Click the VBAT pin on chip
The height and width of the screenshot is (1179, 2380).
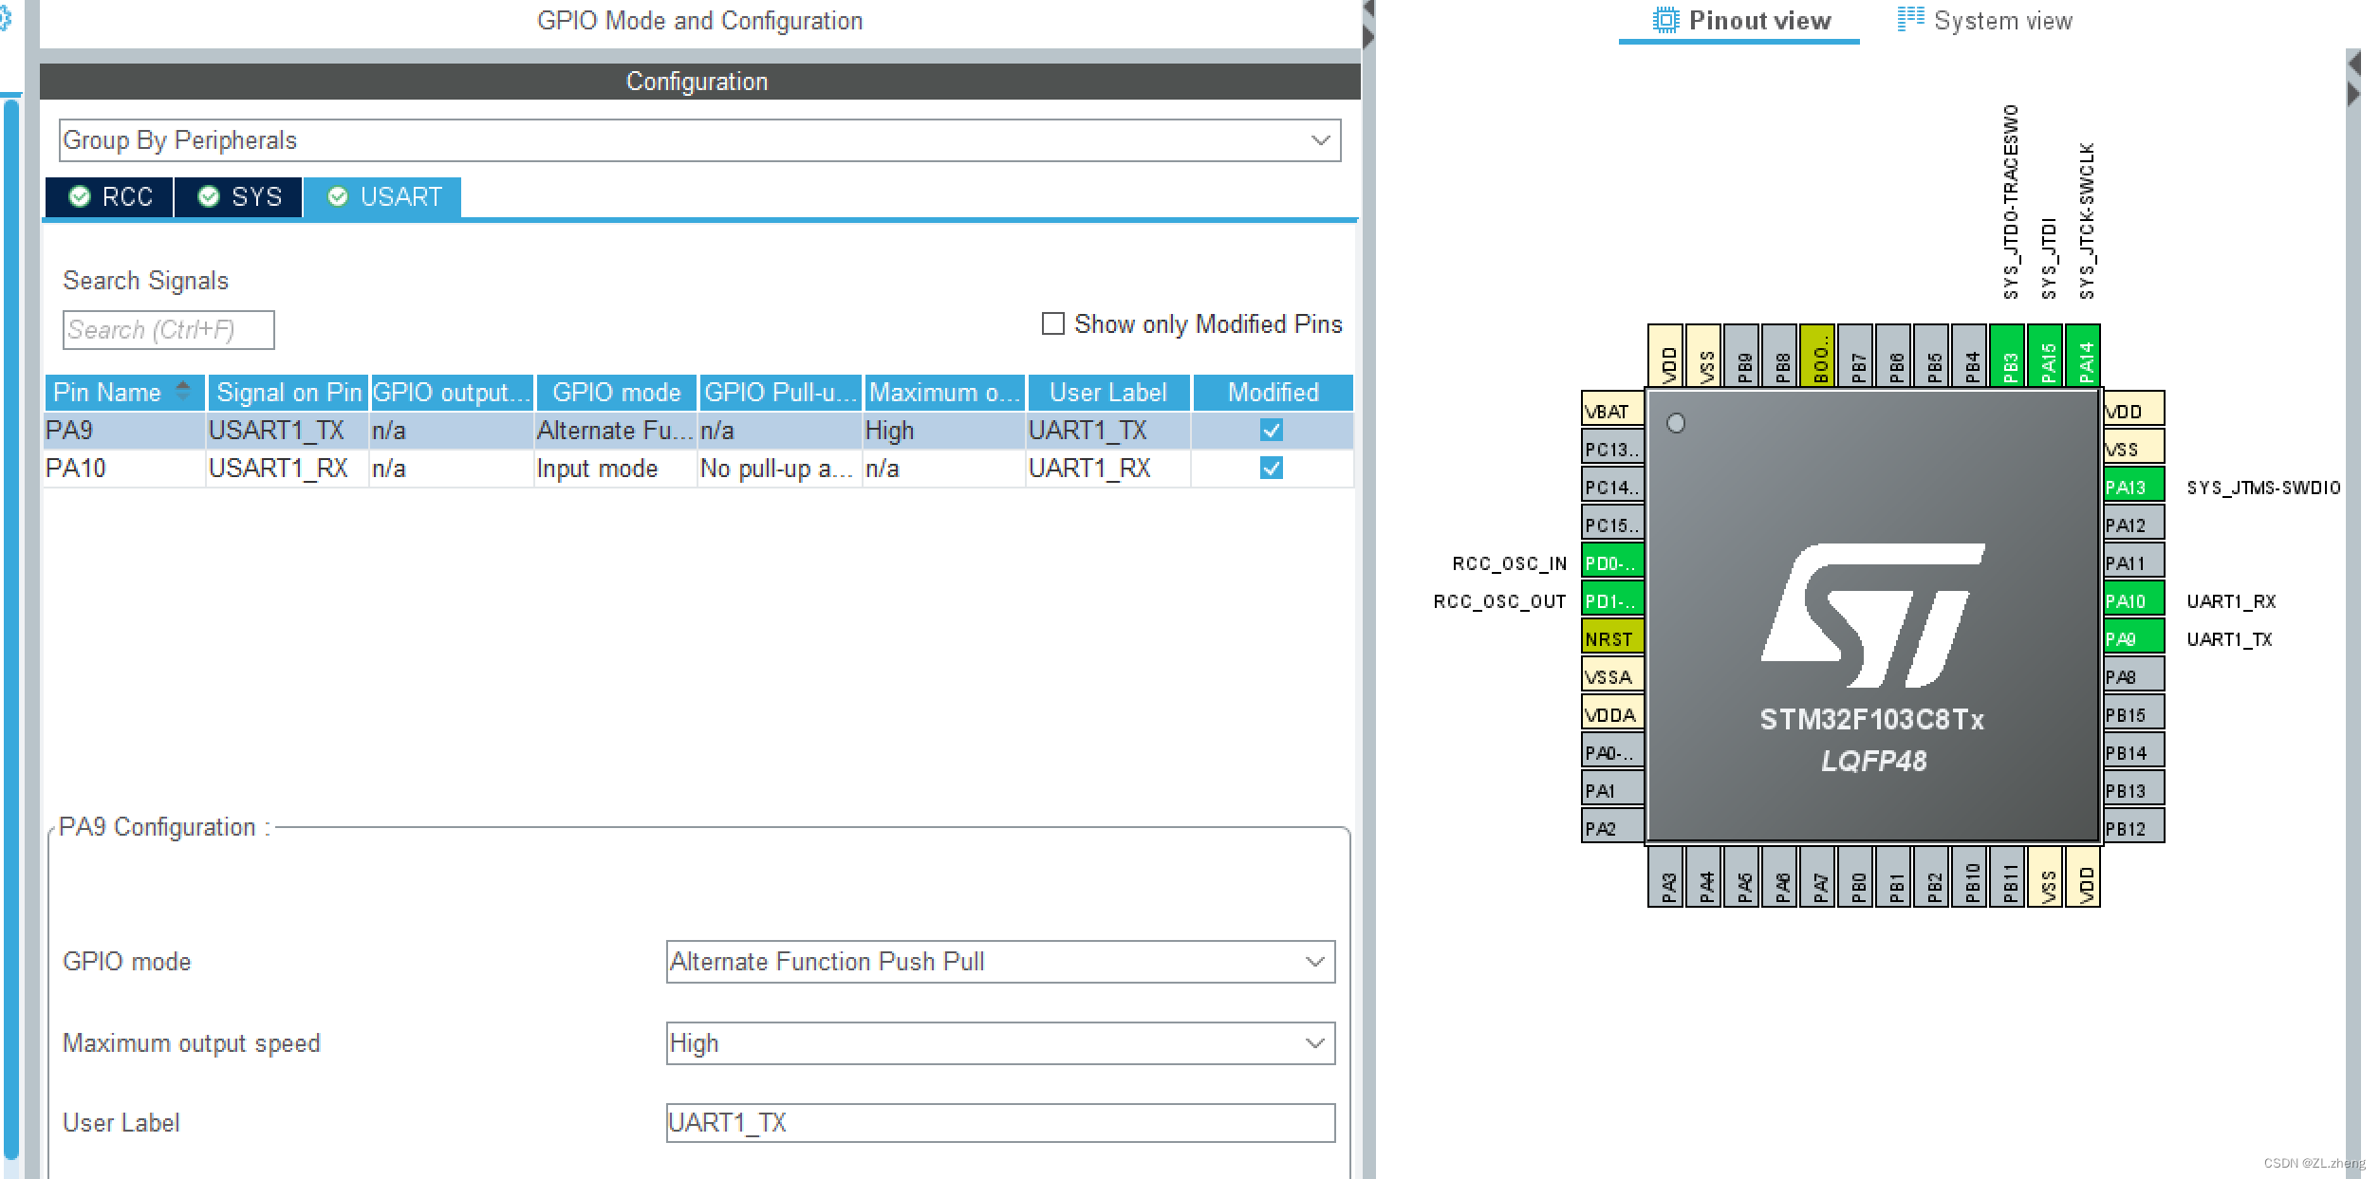tap(1612, 411)
